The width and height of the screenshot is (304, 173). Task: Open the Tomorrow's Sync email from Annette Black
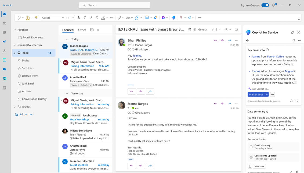click(85, 81)
